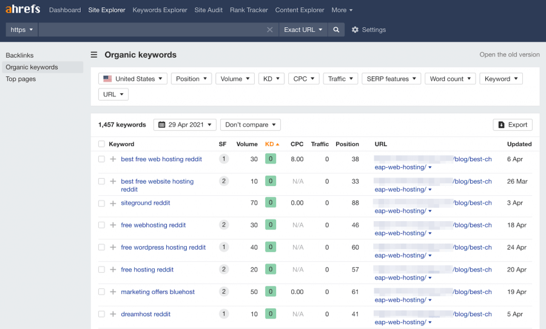Click the green KD badge for free hosting reddit
Viewport: 546px width, 329px height.
point(271,269)
